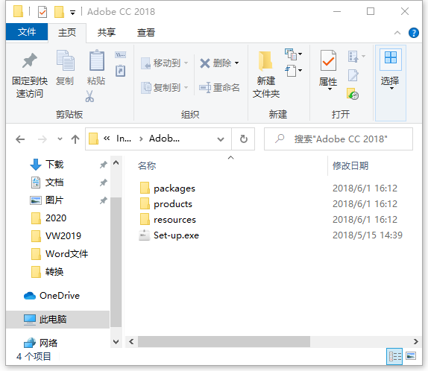The width and height of the screenshot is (428, 371).
Task: Switch to large thumbnails view toggle
Action: click(x=411, y=356)
